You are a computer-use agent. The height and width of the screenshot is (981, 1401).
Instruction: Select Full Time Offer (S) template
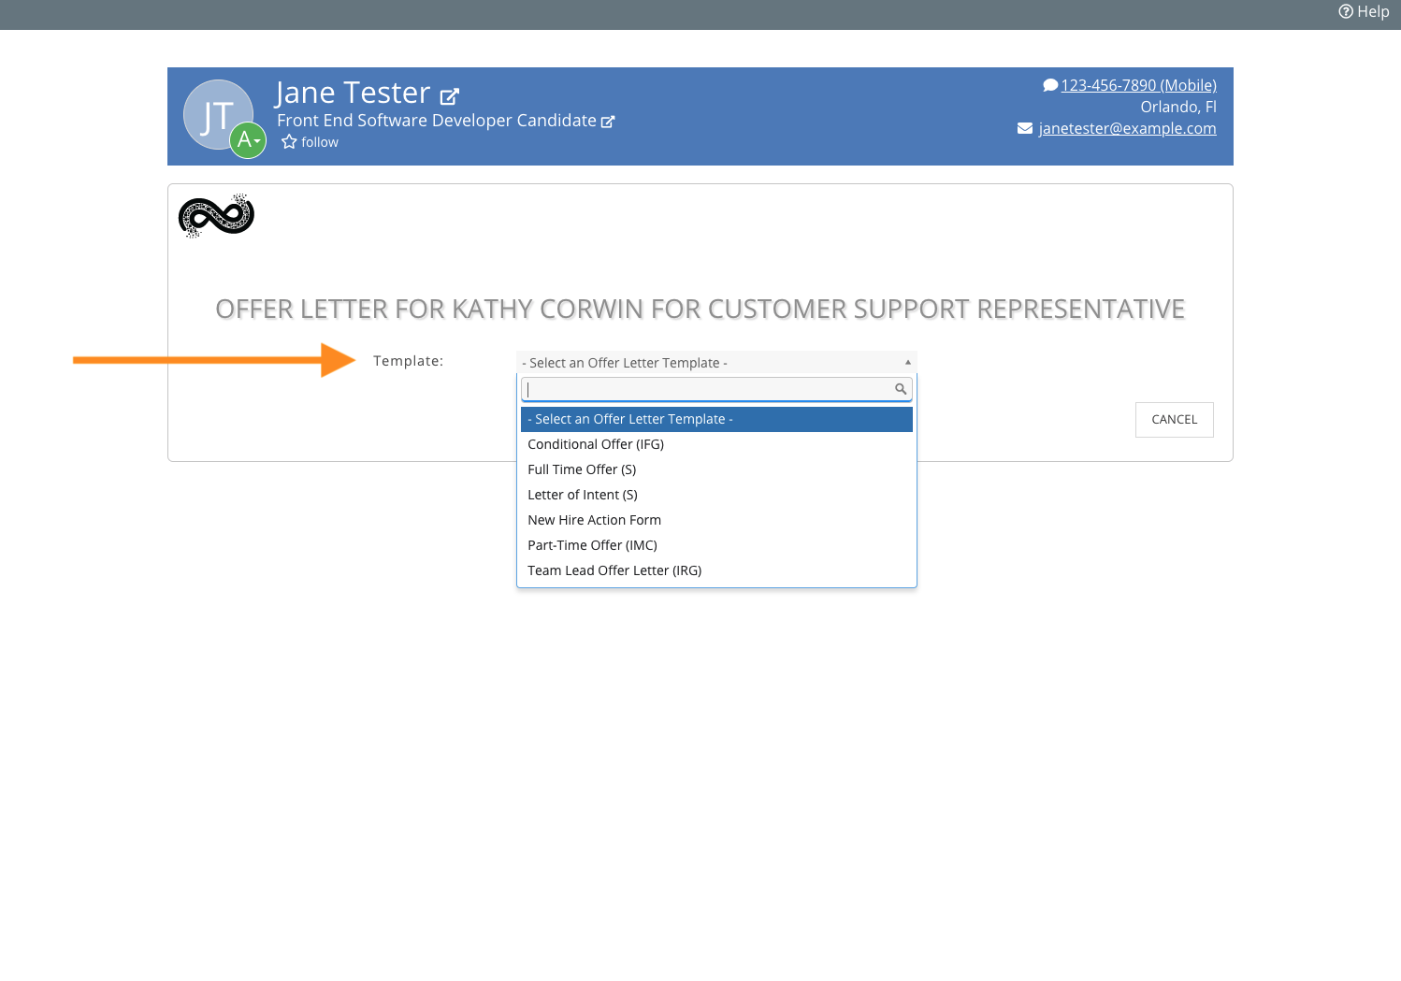[x=582, y=469]
